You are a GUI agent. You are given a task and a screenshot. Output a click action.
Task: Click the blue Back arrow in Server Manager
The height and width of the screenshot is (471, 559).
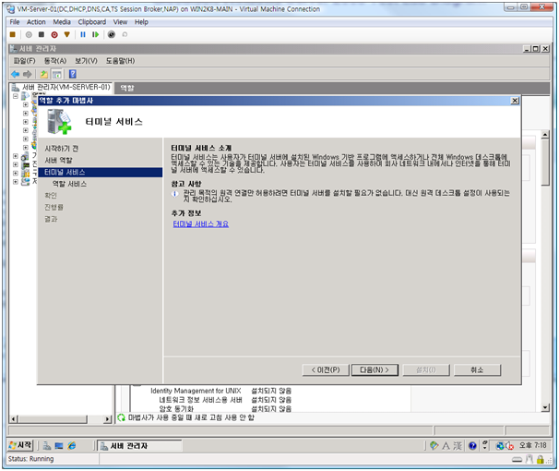point(16,74)
